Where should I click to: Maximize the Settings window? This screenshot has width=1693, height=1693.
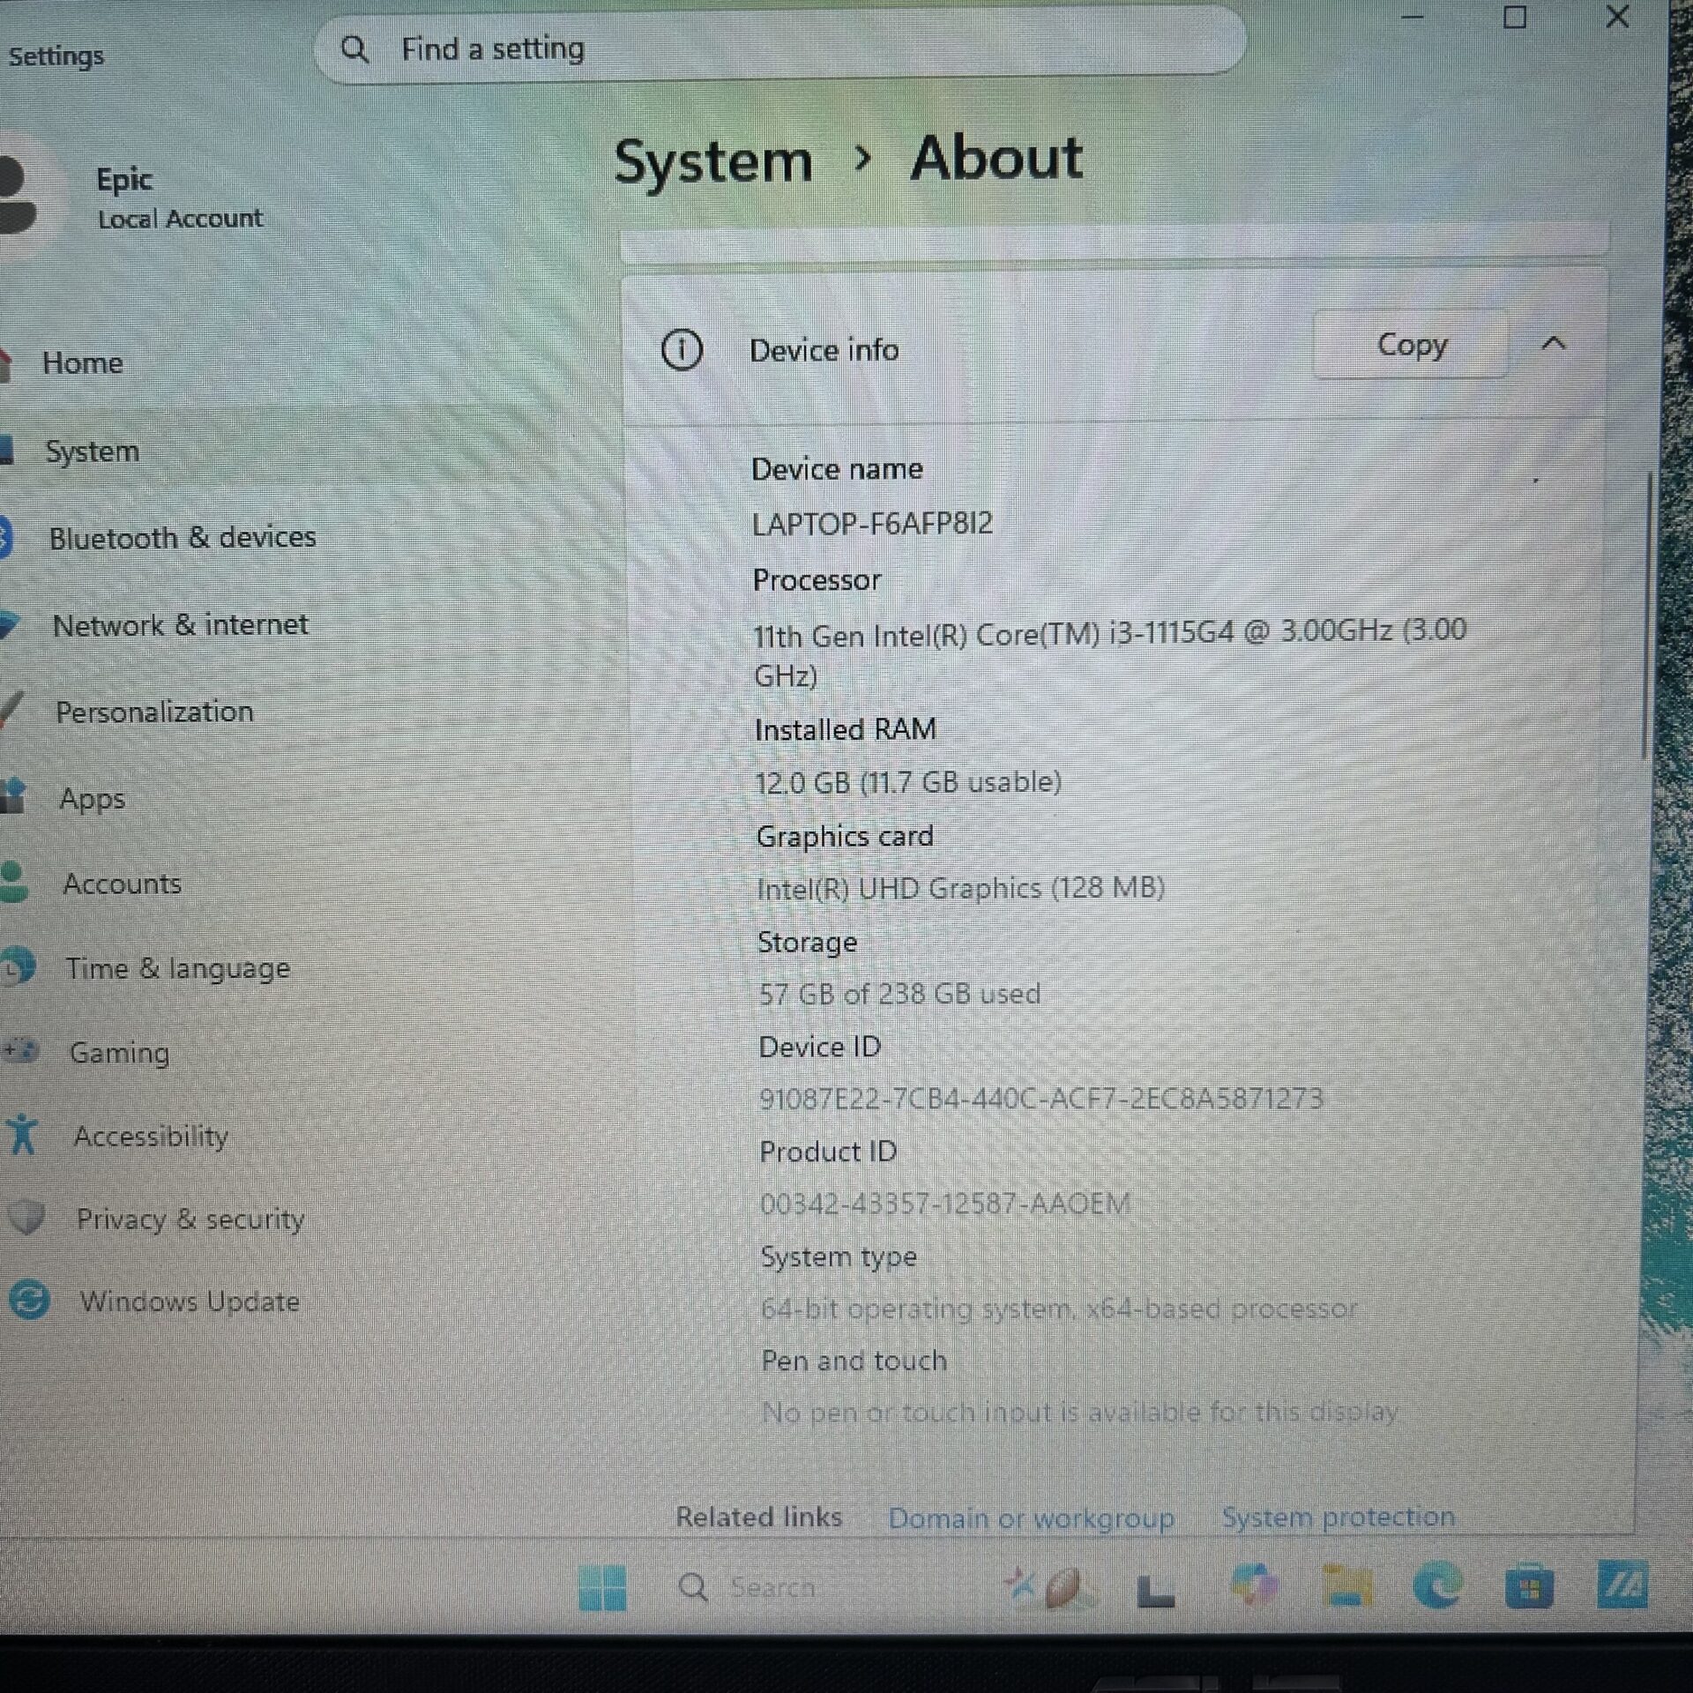tap(1515, 17)
